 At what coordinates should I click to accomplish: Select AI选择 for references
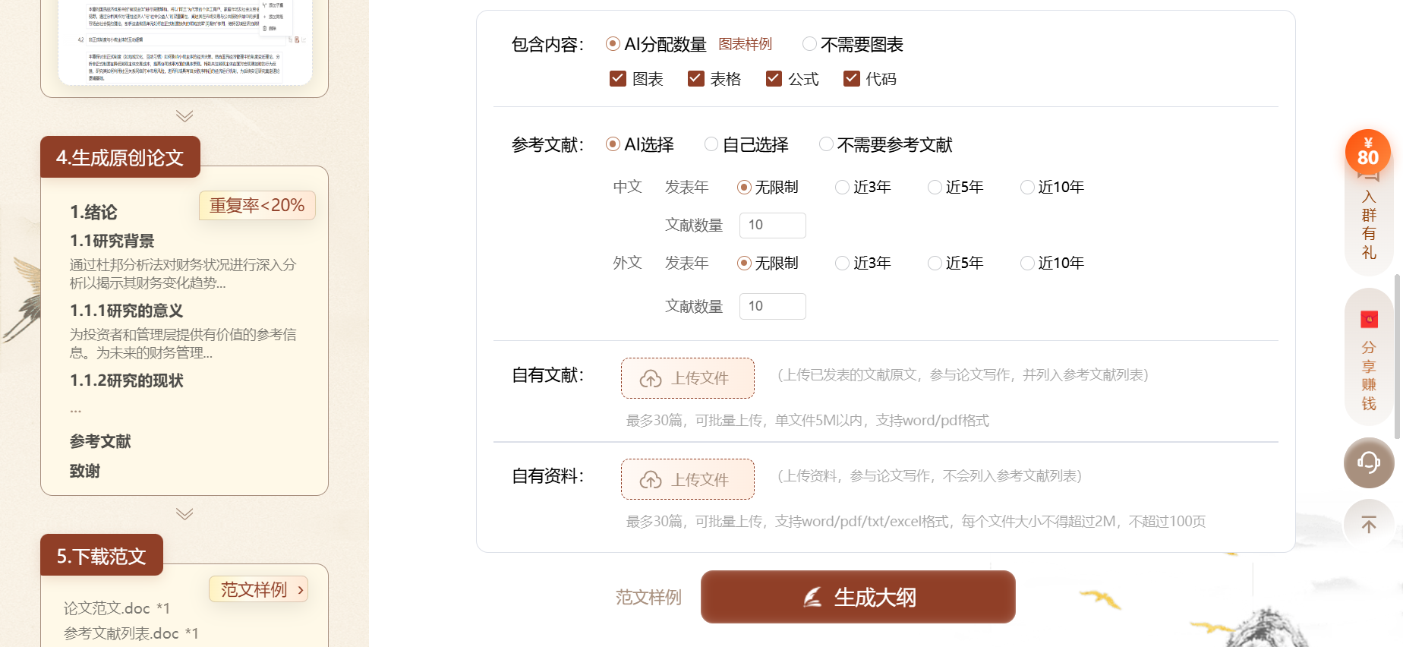[x=613, y=144]
